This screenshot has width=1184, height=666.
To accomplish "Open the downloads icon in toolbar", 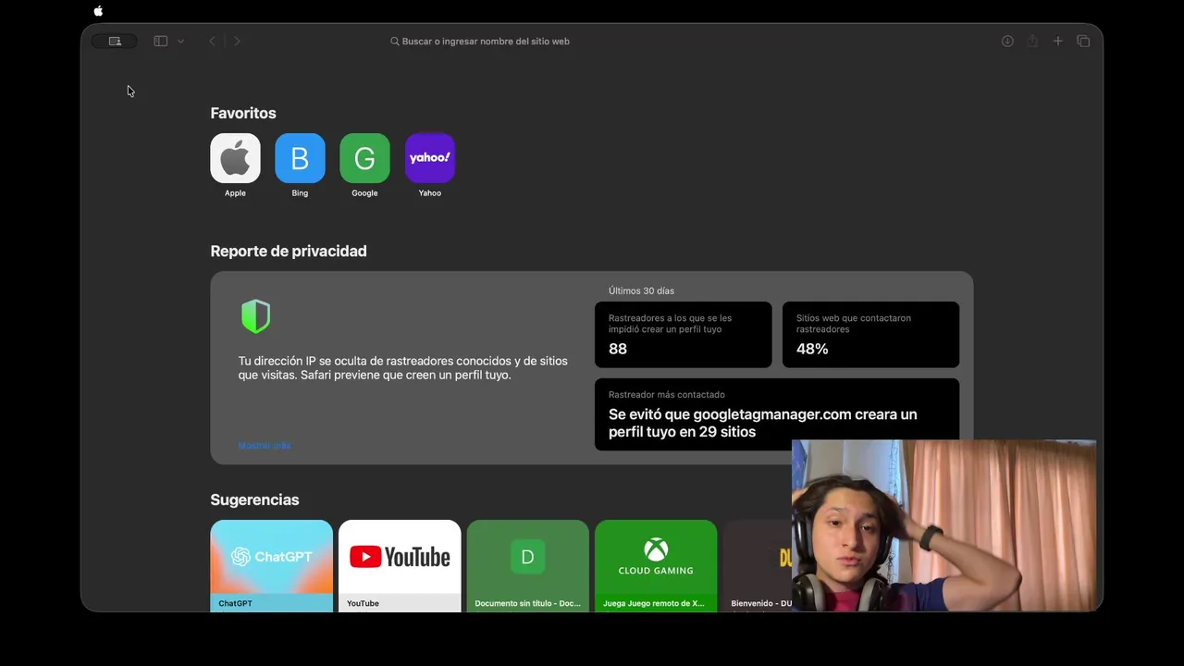I will coord(1007,42).
